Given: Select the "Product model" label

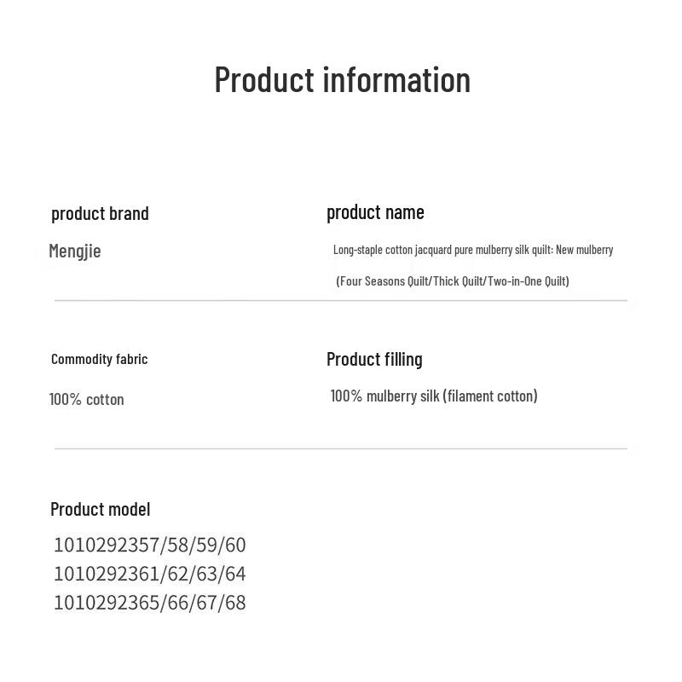Looking at the screenshot, I should pos(100,509).
